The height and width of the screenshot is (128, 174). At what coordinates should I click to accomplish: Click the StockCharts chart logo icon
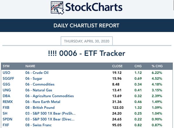point(57,8)
